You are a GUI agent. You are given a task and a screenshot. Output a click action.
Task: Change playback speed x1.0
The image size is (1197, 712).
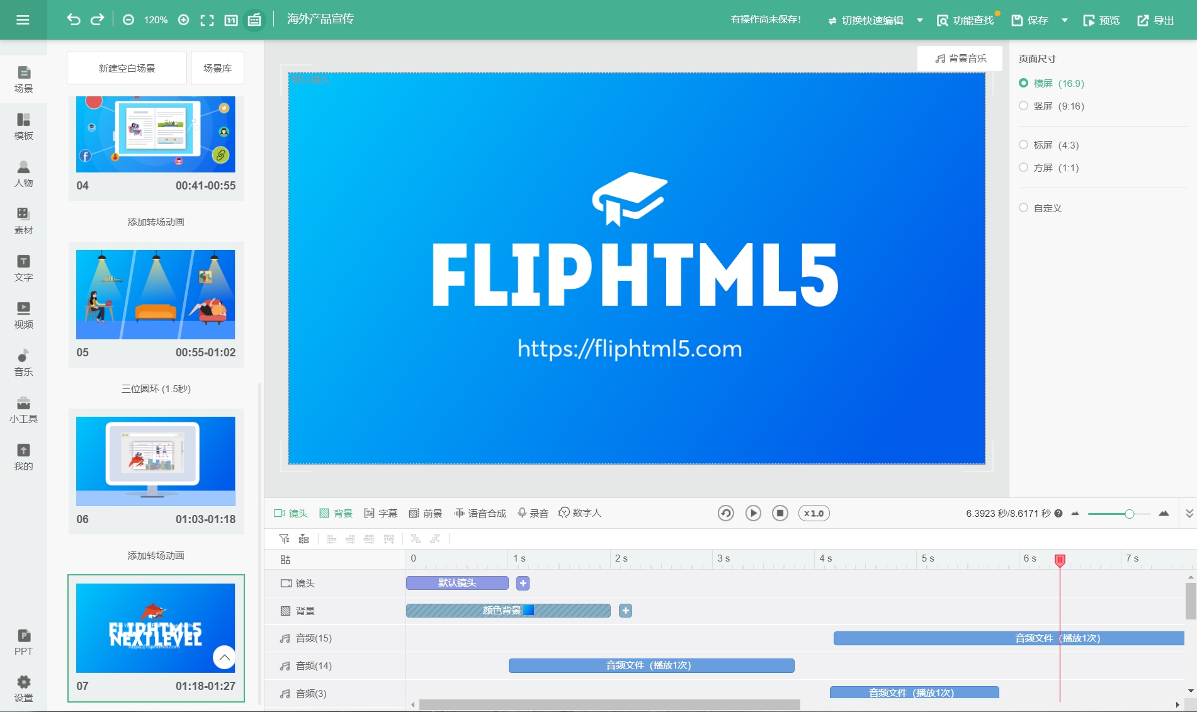pyautogui.click(x=814, y=514)
